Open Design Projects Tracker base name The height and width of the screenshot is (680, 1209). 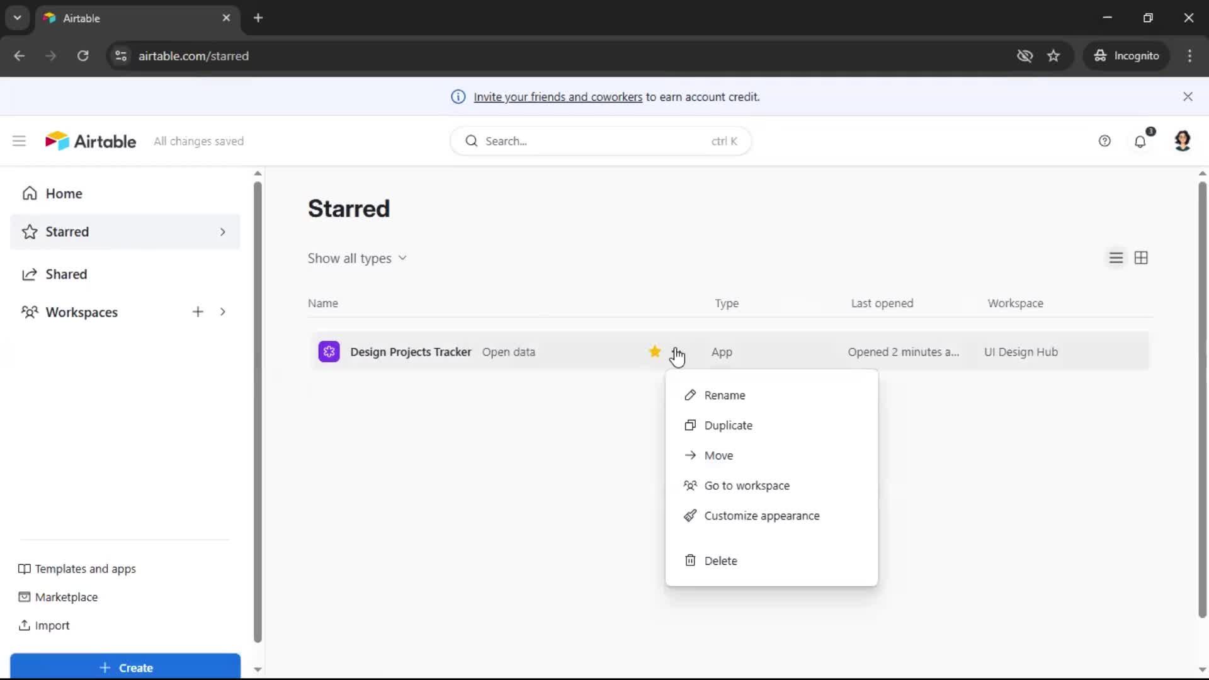[411, 352]
